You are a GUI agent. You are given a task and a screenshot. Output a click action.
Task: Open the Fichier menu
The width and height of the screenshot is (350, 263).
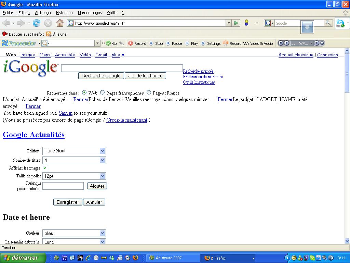pyautogui.click(x=8, y=13)
